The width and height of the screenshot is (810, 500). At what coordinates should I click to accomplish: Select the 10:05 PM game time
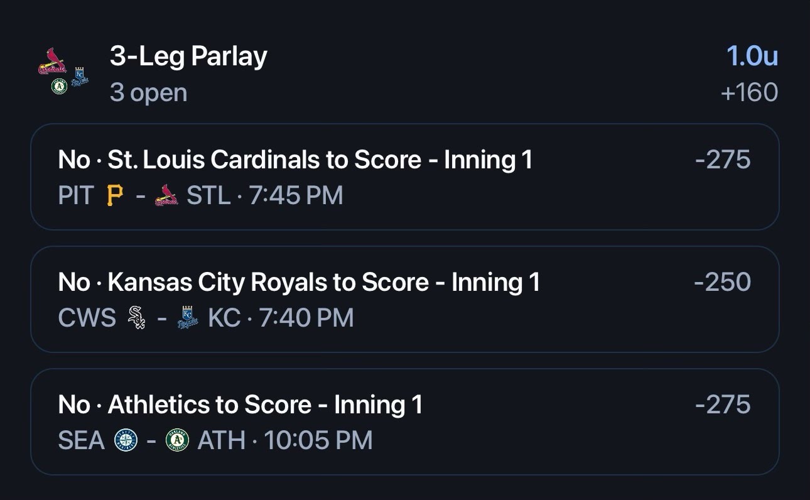pos(318,440)
